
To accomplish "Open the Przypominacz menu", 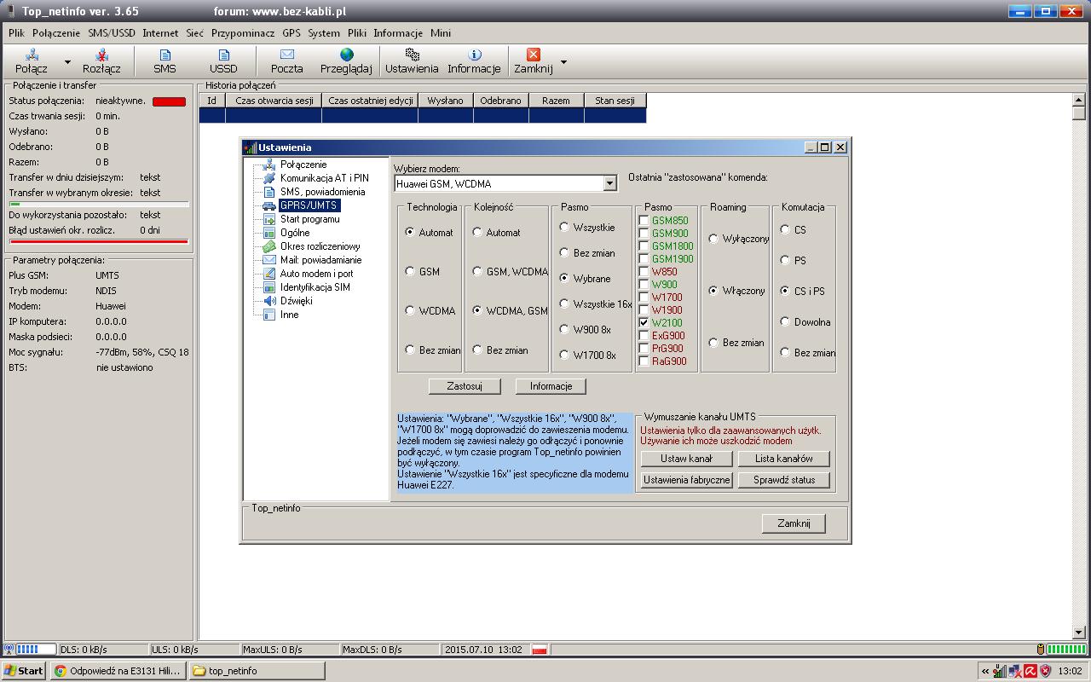I will [x=243, y=33].
